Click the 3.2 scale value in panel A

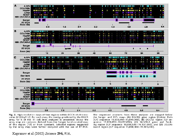coord(96,27)
